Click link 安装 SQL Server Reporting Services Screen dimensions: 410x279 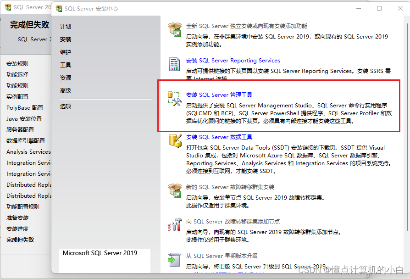233,61
